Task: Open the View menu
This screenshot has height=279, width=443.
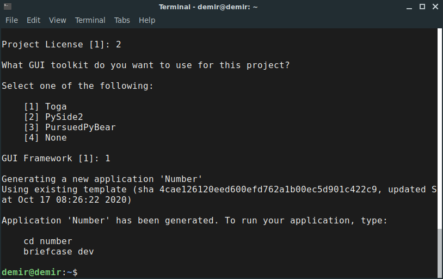Action: click(57, 20)
